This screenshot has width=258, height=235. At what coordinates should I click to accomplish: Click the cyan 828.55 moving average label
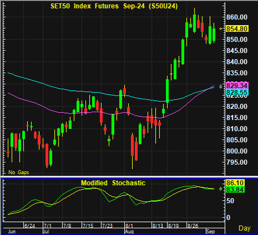tap(237, 92)
